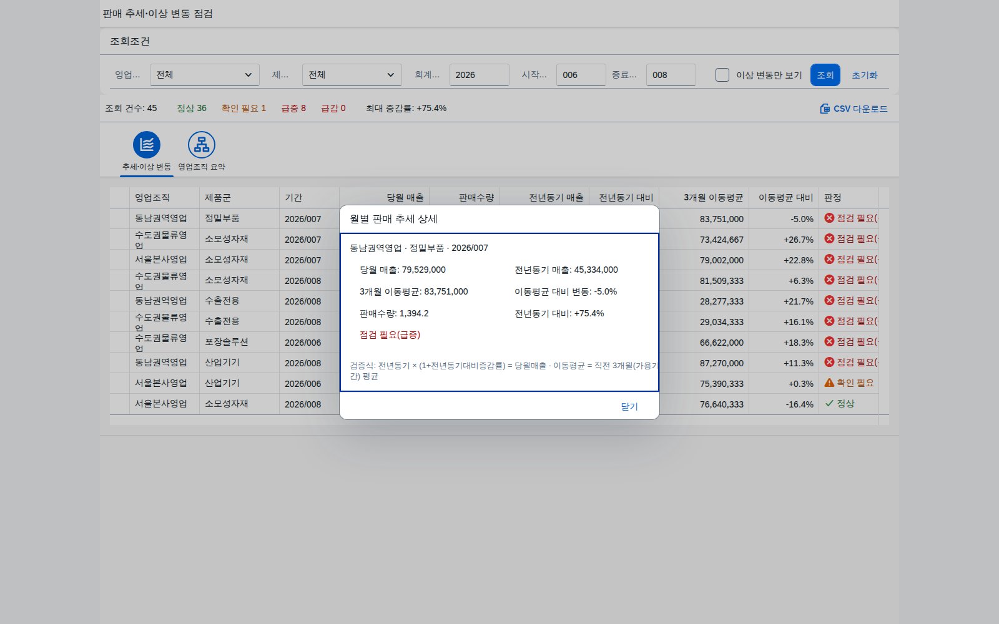Select 76,640,333 moving average cell
Screen dimensions: 999x624
coord(704,404)
